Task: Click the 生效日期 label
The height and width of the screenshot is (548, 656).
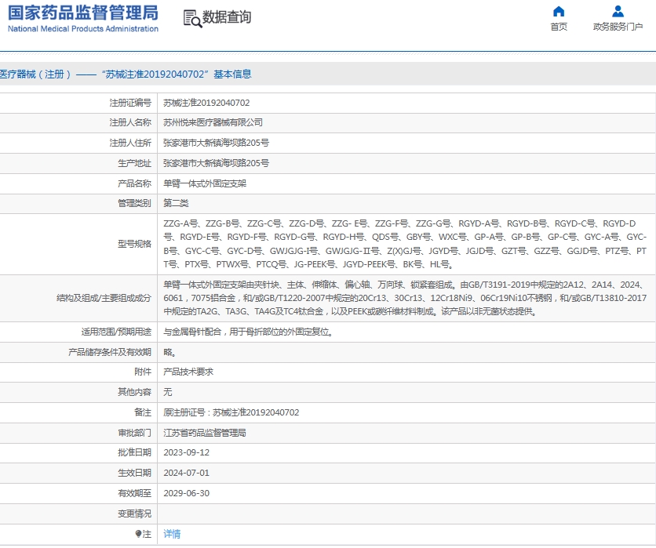Action: [134, 473]
